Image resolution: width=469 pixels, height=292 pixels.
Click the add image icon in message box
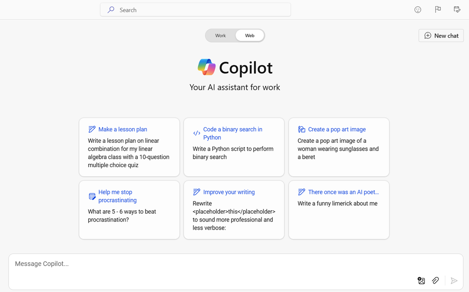[421, 280]
